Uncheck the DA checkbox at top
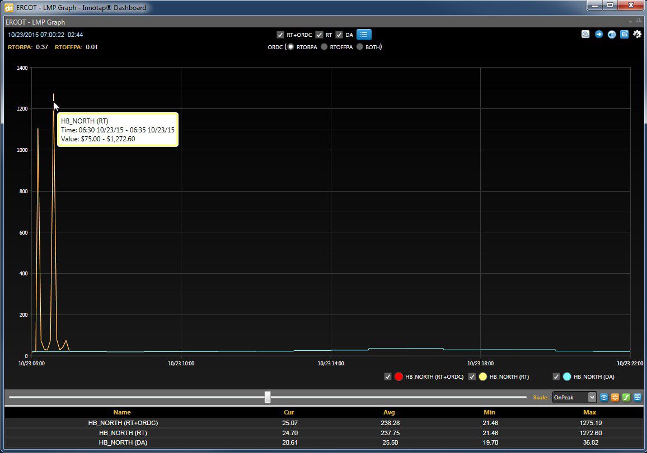Image resolution: width=647 pixels, height=453 pixels. tap(339, 35)
